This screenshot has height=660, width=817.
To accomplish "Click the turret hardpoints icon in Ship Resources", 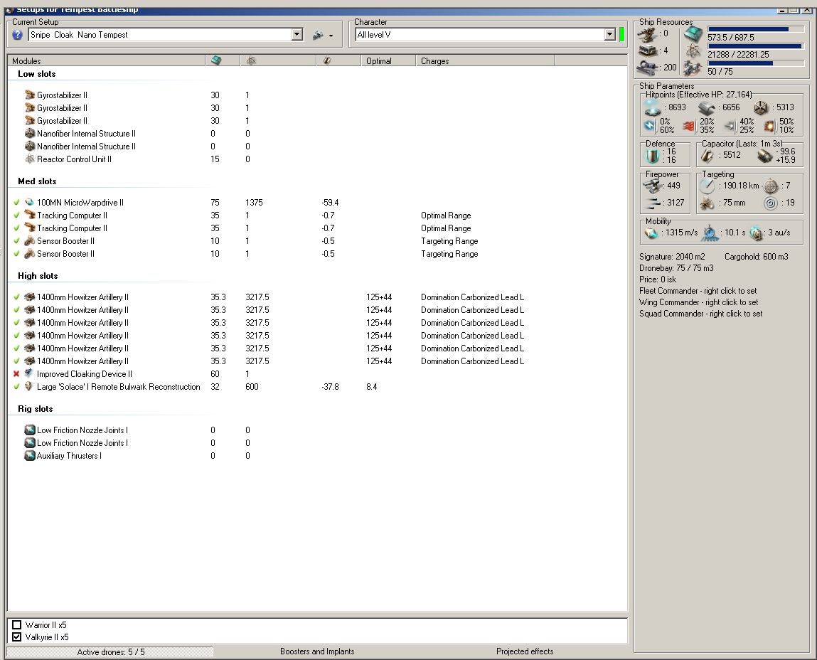I will [647, 34].
